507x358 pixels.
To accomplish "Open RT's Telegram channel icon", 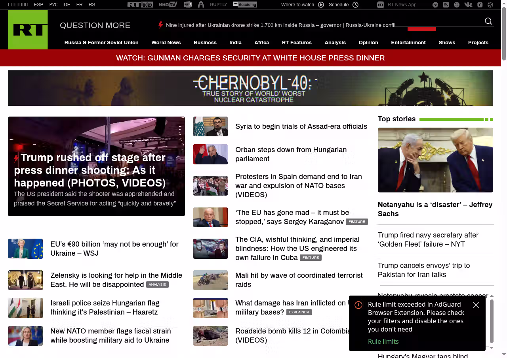I will pos(435,5).
